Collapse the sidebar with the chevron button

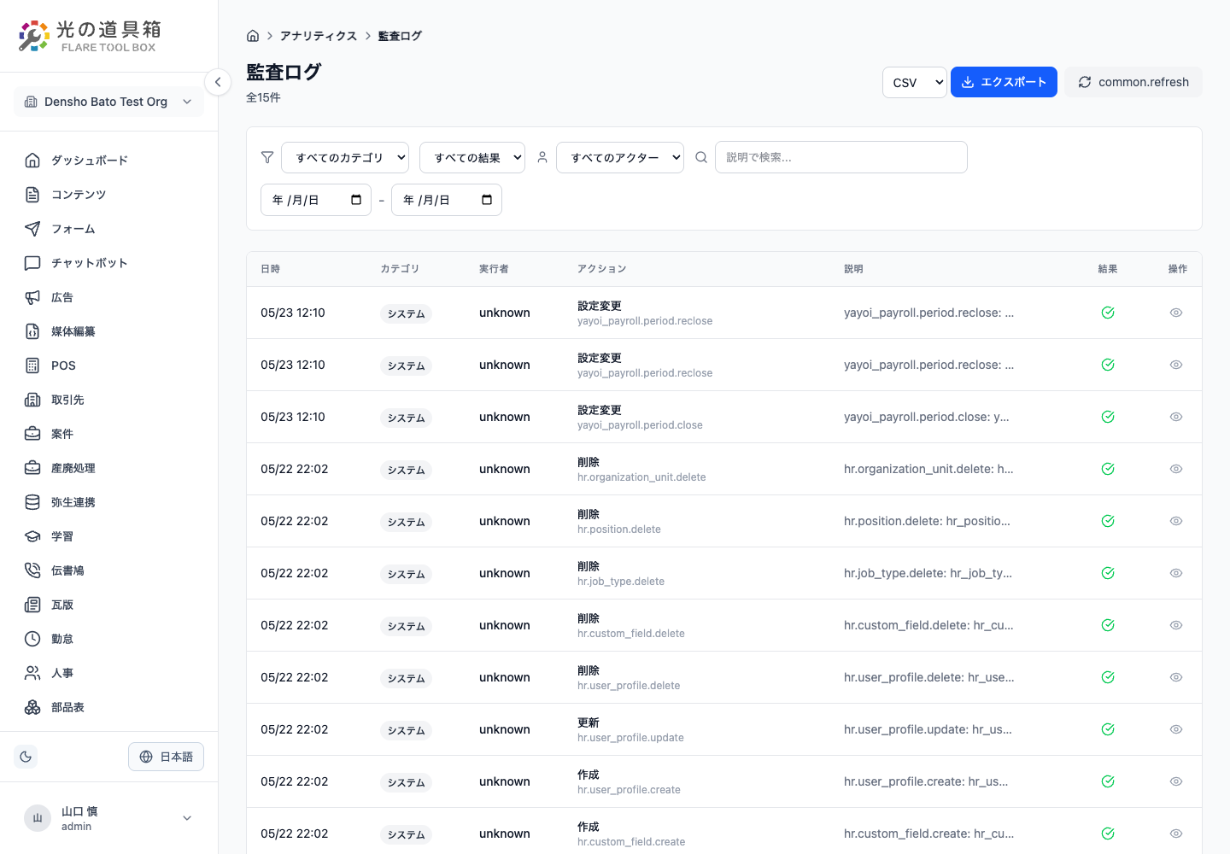click(218, 82)
